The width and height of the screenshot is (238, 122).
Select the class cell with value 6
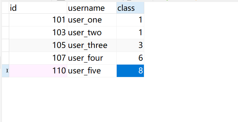coord(130,58)
